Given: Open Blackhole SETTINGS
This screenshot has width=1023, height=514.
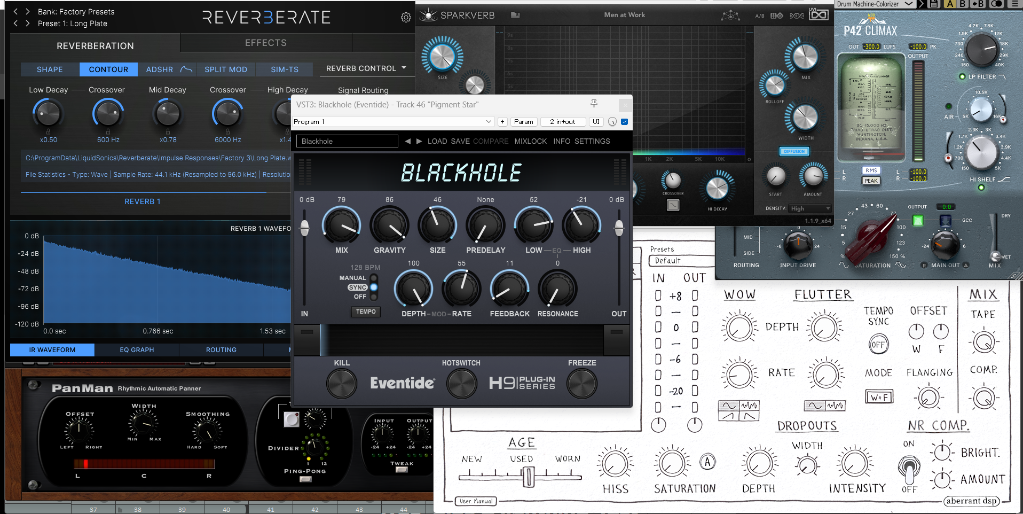Looking at the screenshot, I should point(592,141).
